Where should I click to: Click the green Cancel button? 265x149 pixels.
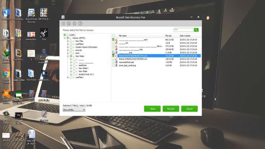click(190, 109)
